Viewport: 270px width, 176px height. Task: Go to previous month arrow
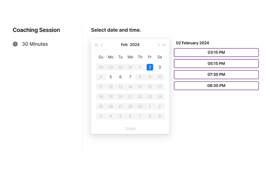102,45
